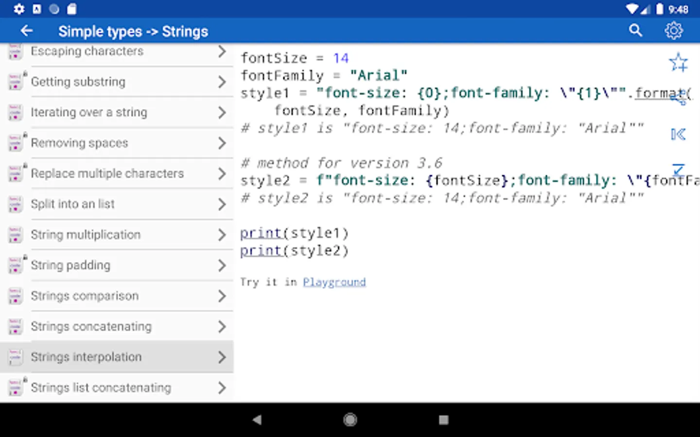Click the header title Simple types -> Strings
700x437 pixels.
(133, 32)
